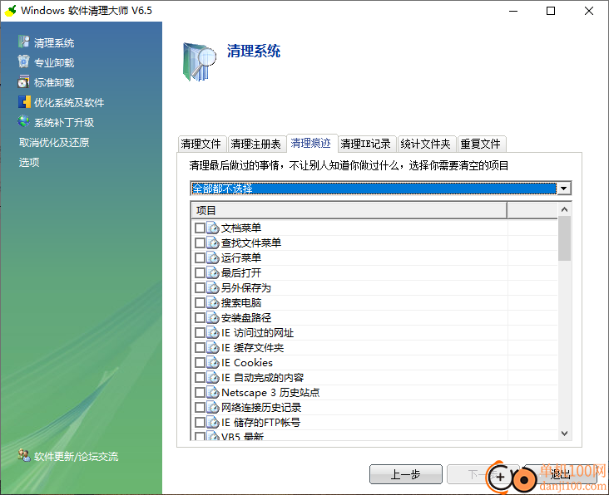
Task: Click the icon beside IE 储存的FTP帐号
Action: (213, 423)
